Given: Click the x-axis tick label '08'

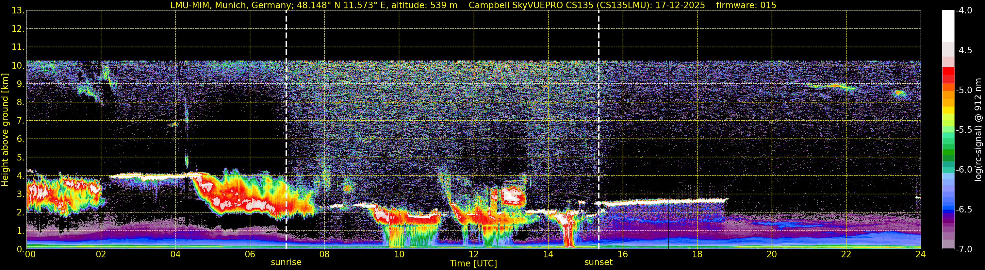Looking at the screenshot, I should click(x=325, y=254).
